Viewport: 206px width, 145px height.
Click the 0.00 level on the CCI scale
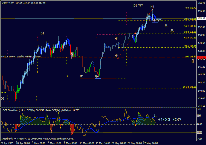pos(200,124)
